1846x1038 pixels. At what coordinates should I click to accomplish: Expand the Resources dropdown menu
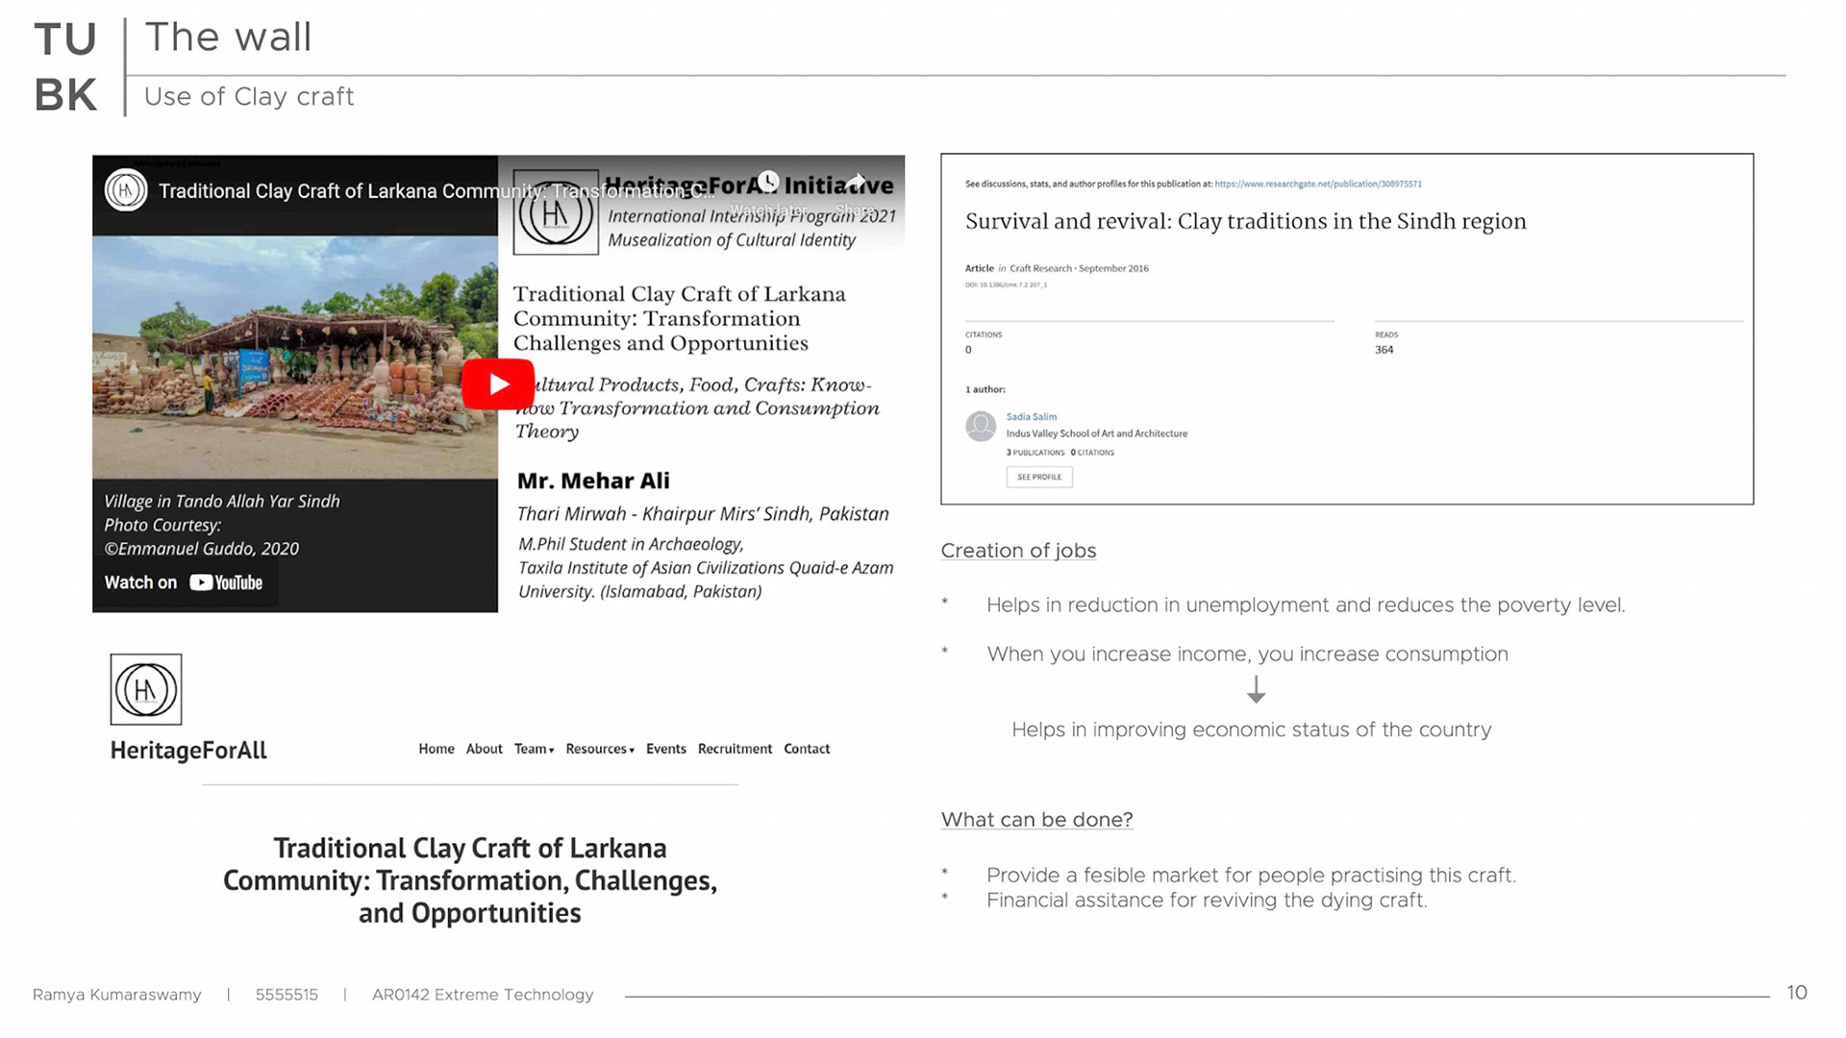point(599,749)
